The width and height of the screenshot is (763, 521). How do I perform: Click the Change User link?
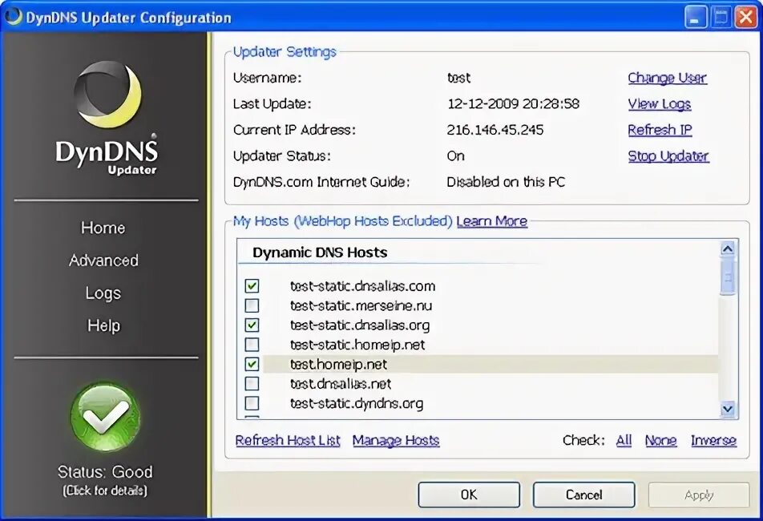(667, 78)
